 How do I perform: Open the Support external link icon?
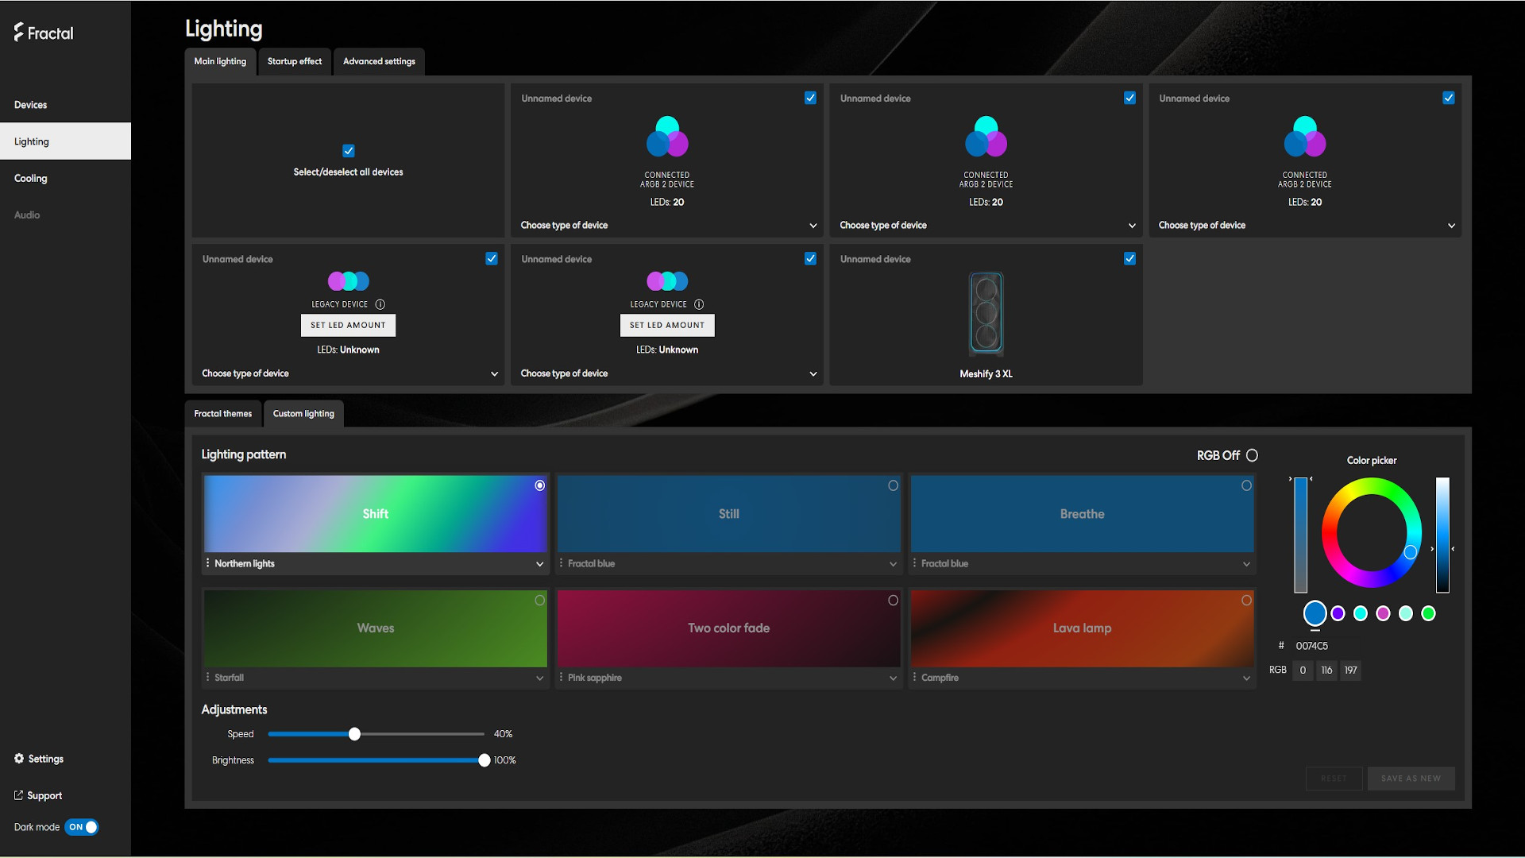18,795
